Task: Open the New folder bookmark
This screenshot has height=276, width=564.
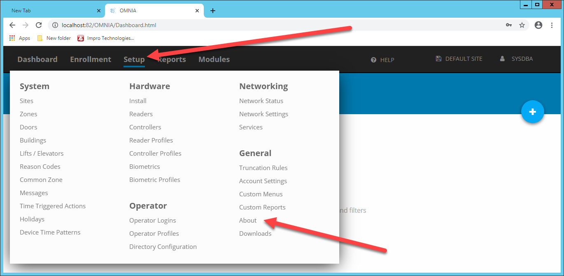Action: (x=54, y=38)
